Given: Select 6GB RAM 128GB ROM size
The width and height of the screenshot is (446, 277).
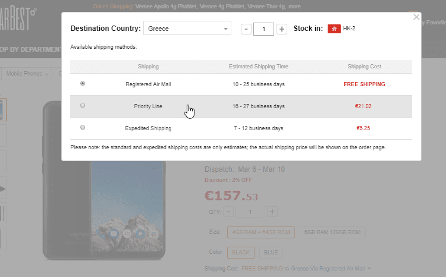Looking at the screenshot, I should (332, 232).
